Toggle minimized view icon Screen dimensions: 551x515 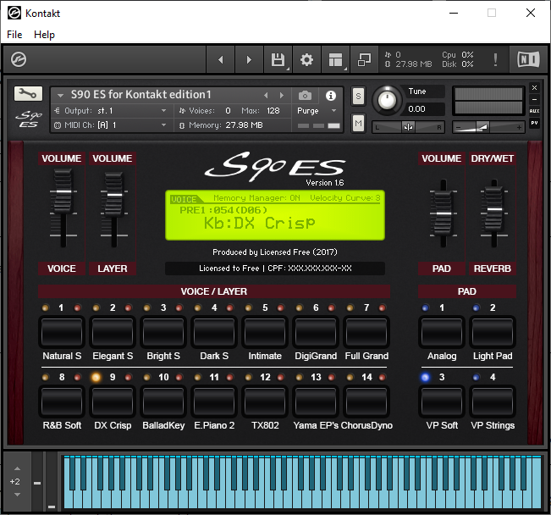click(x=364, y=60)
